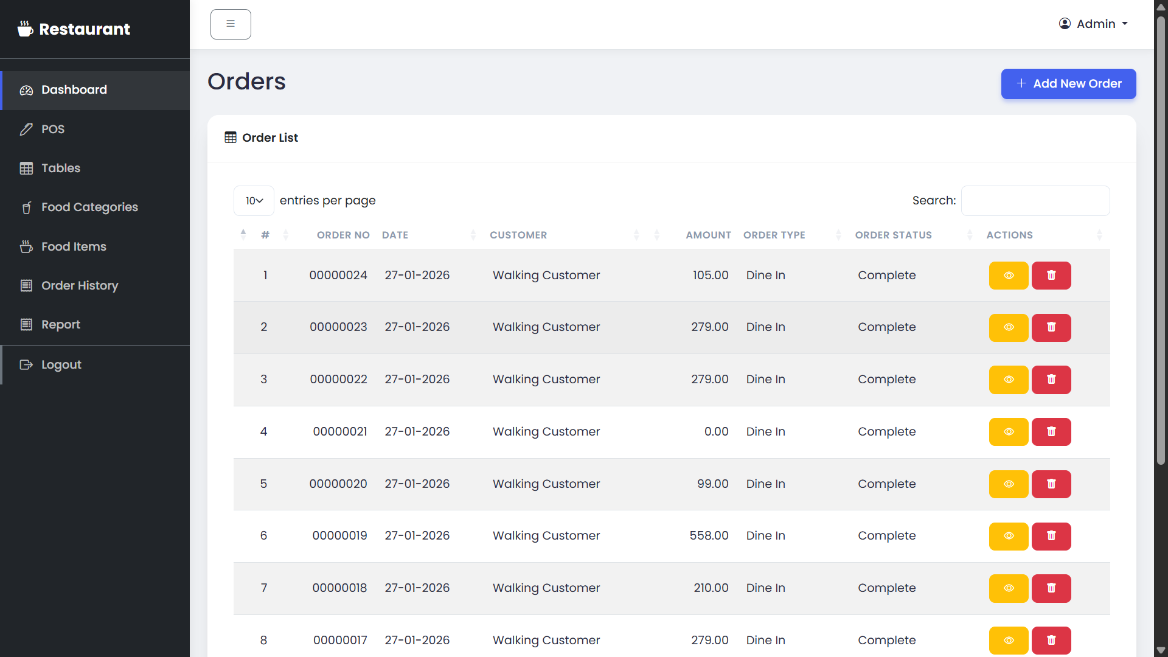View order 00000020 details (eye icon)

(x=1009, y=484)
